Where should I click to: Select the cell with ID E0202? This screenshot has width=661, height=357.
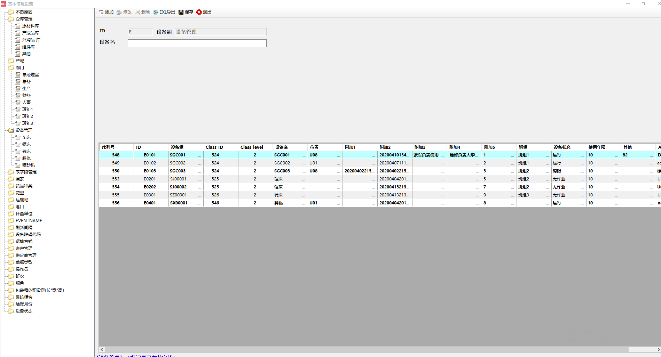coord(151,187)
